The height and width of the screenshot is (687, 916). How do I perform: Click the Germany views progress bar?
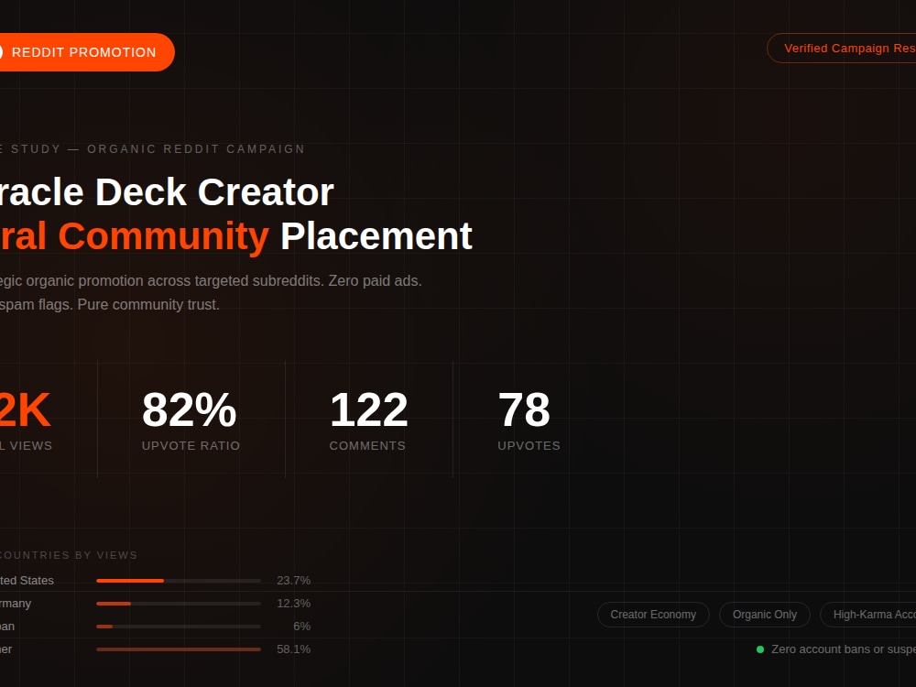tap(179, 604)
